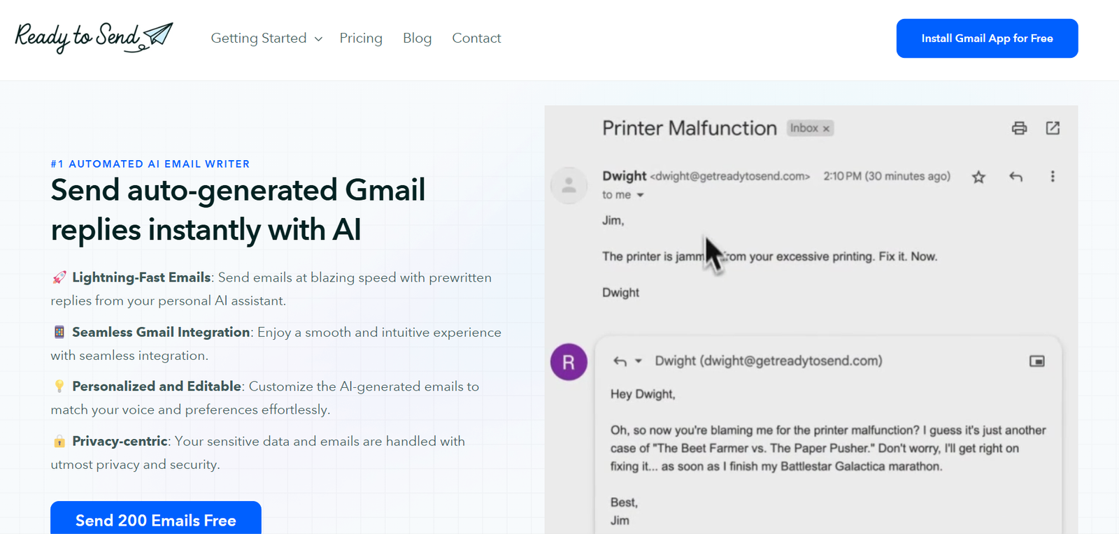Image resolution: width=1119 pixels, height=534 pixels.
Task: Expand reply type dropdown caret
Action: [x=639, y=361]
